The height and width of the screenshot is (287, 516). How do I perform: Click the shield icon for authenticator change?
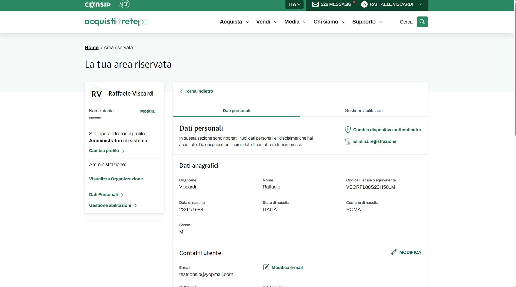click(348, 130)
